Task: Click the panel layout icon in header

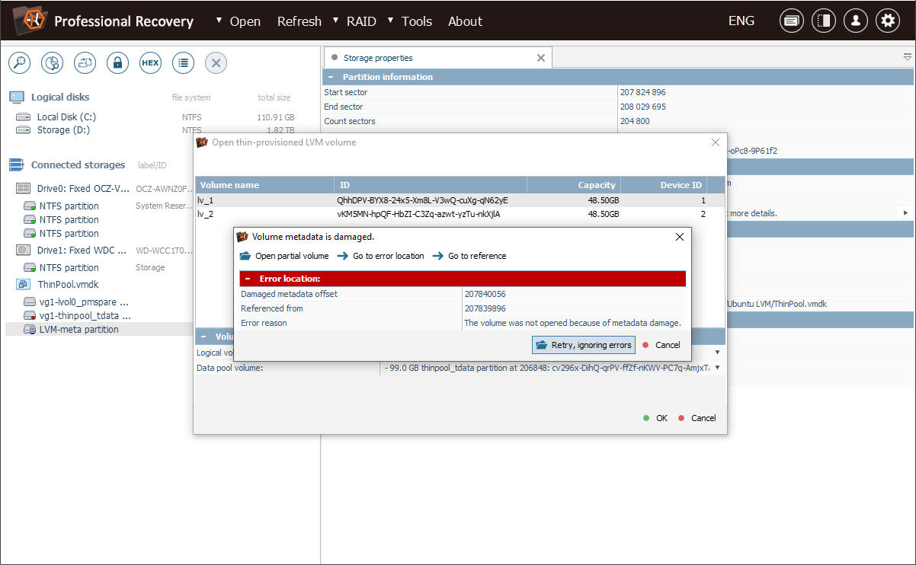Action: pyautogui.click(x=824, y=21)
